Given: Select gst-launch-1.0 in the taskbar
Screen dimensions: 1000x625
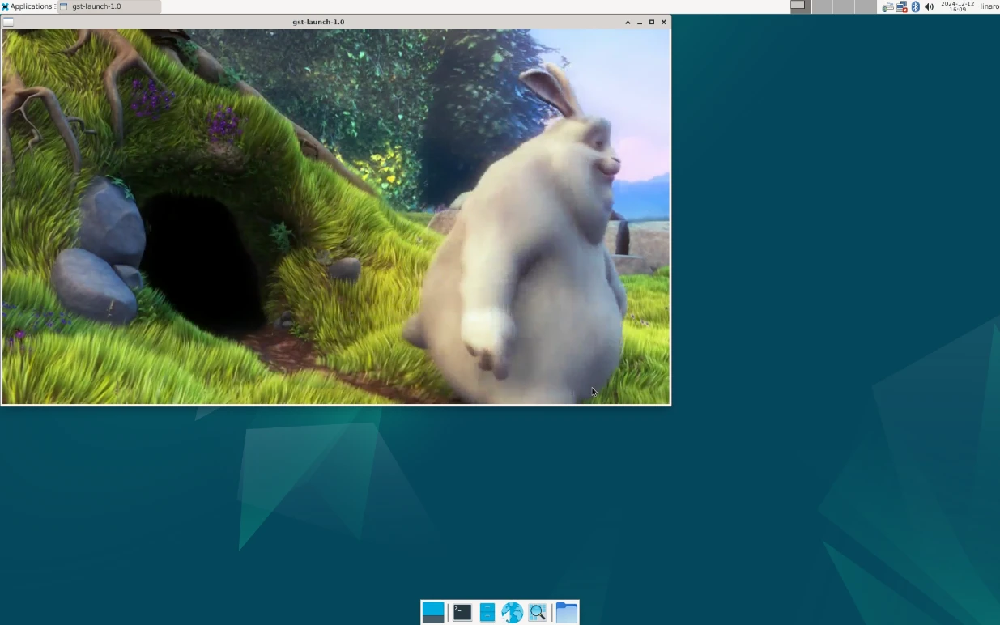Looking at the screenshot, I should point(109,6).
